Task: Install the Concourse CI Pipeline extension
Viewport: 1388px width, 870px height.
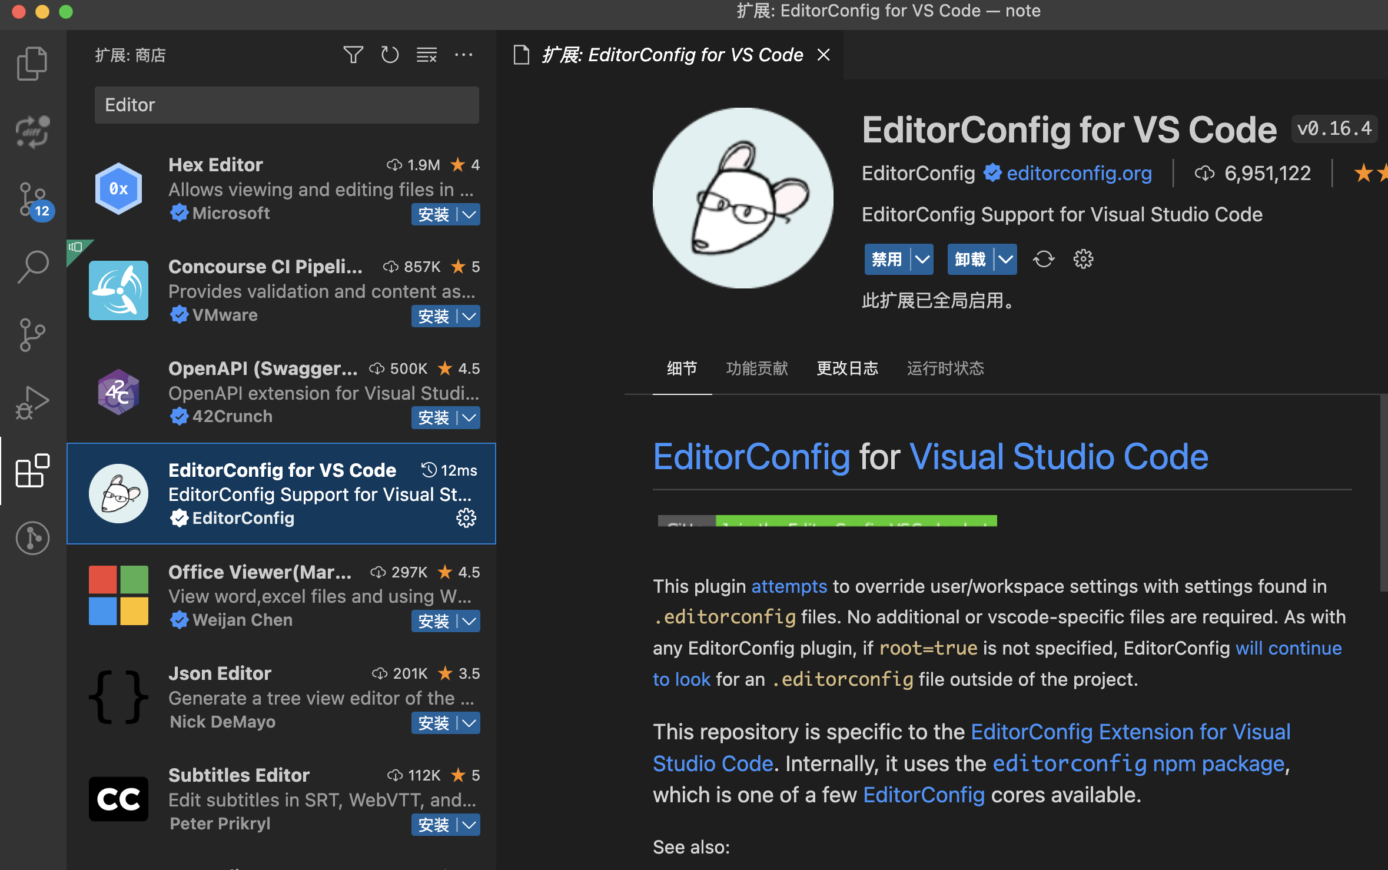Action: [434, 317]
